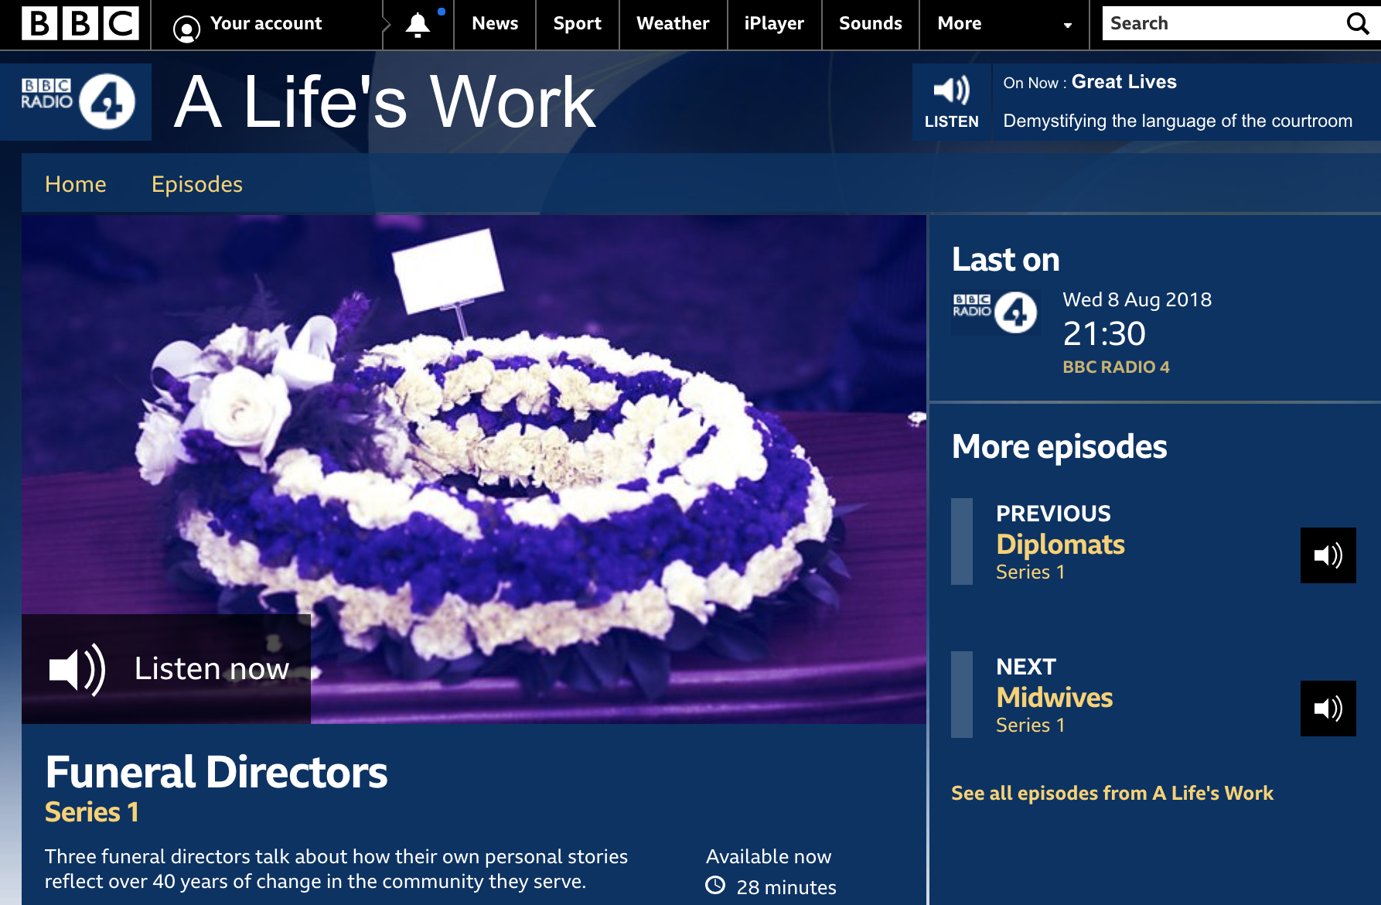The width and height of the screenshot is (1381, 905).
Task: Click the A Life's Work programme title
Action: [x=385, y=102]
